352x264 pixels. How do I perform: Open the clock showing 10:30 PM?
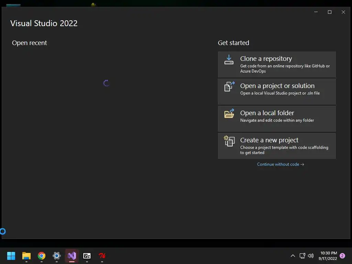[x=328, y=256]
